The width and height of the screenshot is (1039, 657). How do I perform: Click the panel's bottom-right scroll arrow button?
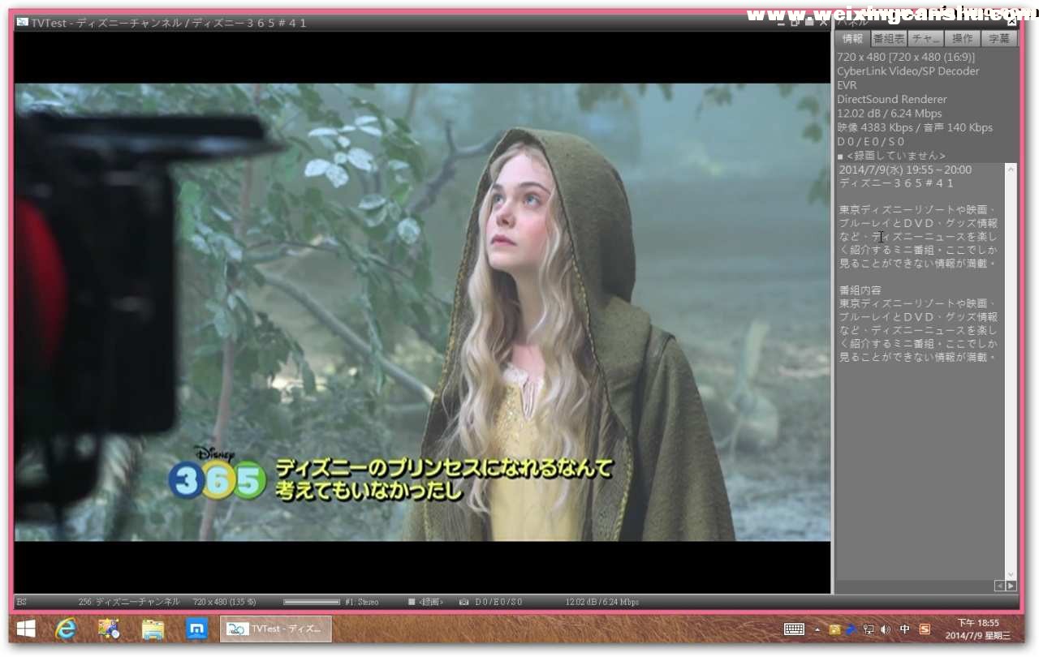(x=1011, y=586)
